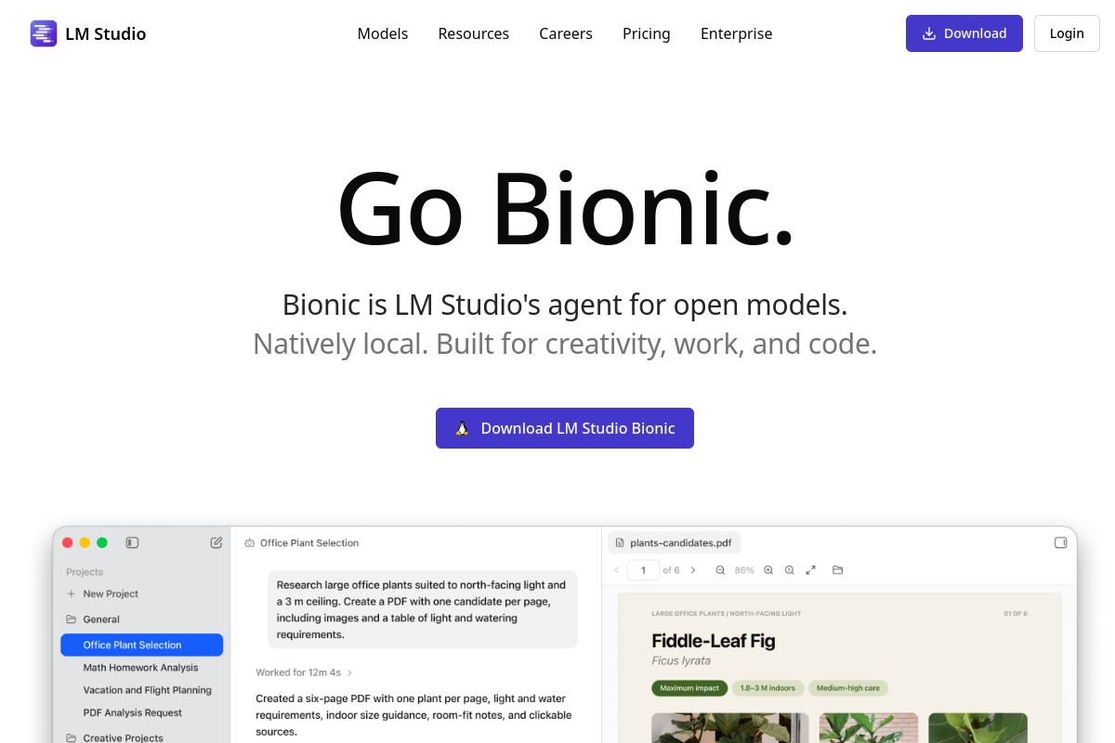The image size is (1115, 743).
Task: Open the Pricing page
Action: coord(647,33)
